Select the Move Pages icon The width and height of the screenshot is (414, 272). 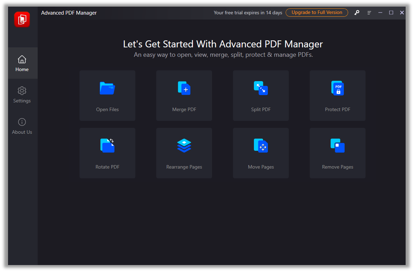[x=261, y=146]
